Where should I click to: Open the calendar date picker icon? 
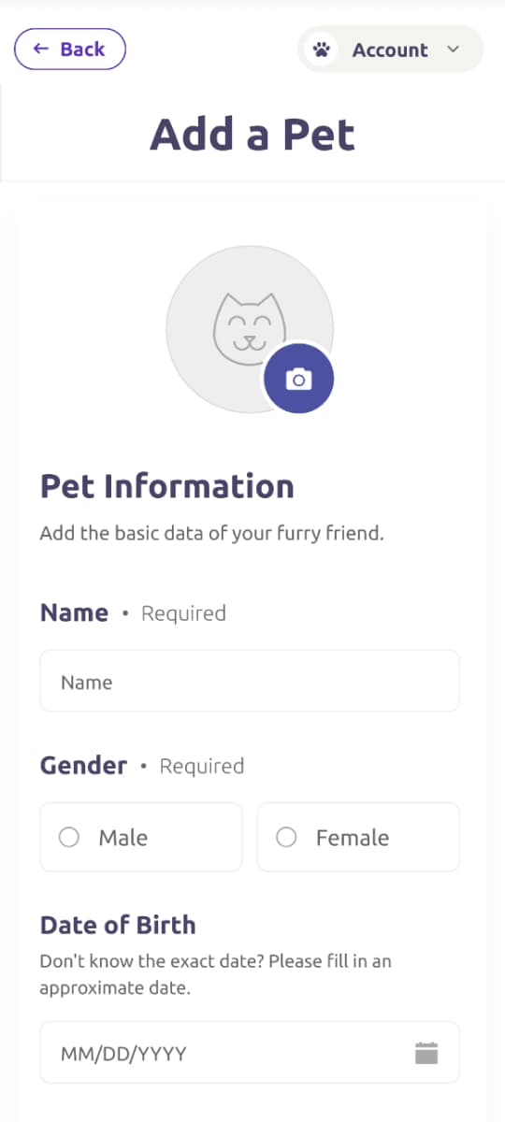point(426,1053)
